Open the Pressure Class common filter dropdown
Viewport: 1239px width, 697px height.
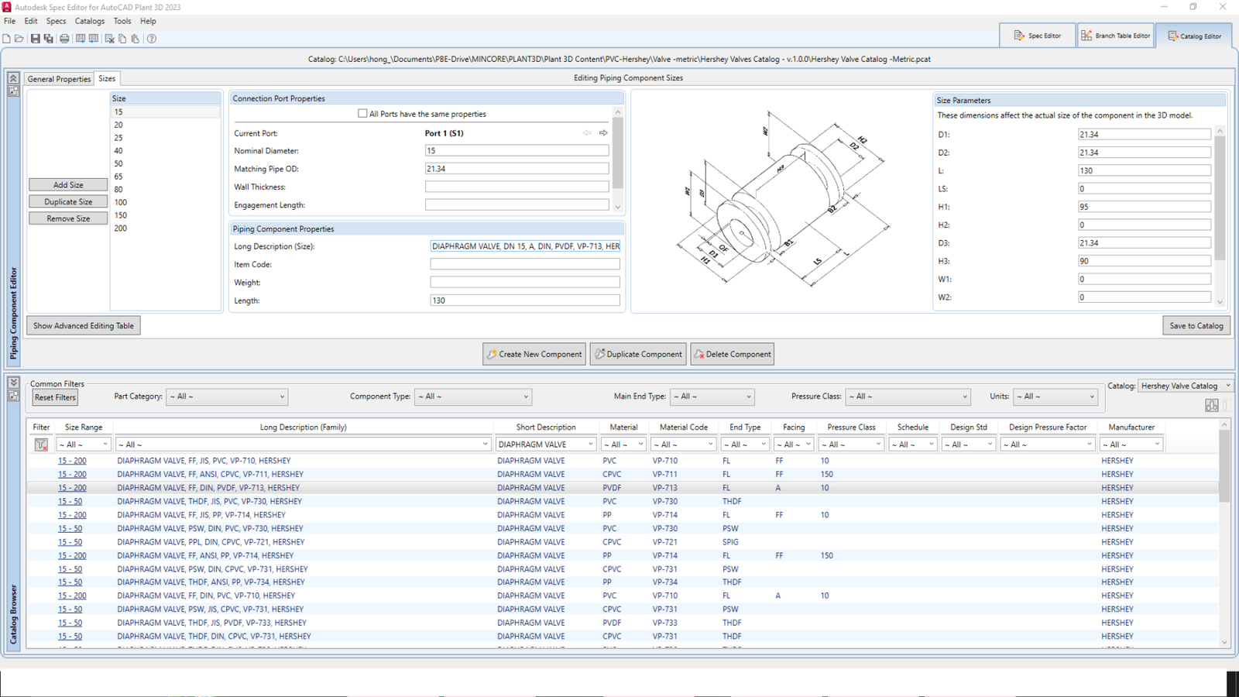[x=908, y=397]
